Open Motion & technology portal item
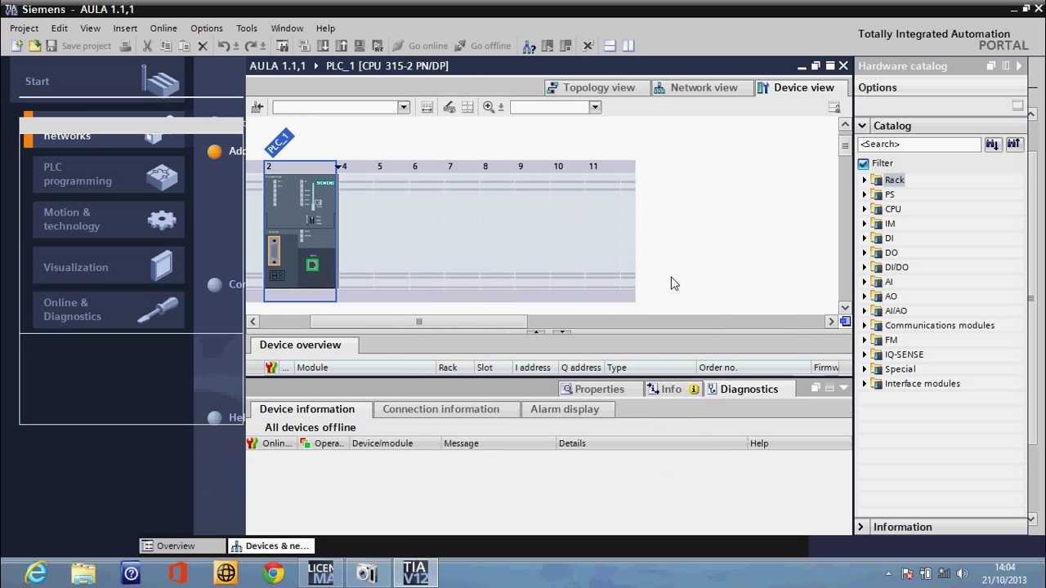The height and width of the screenshot is (588, 1046). click(106, 219)
